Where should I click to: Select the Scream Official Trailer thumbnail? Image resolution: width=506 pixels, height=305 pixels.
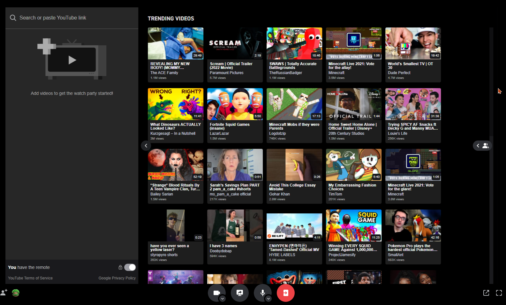pos(235,43)
